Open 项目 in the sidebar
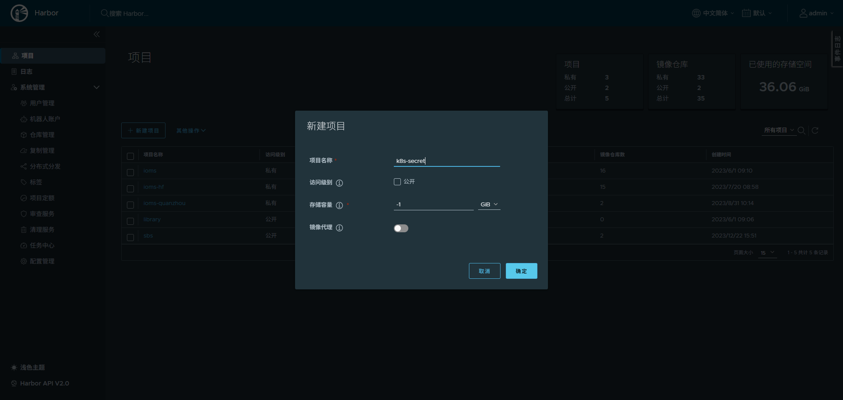 click(x=53, y=56)
